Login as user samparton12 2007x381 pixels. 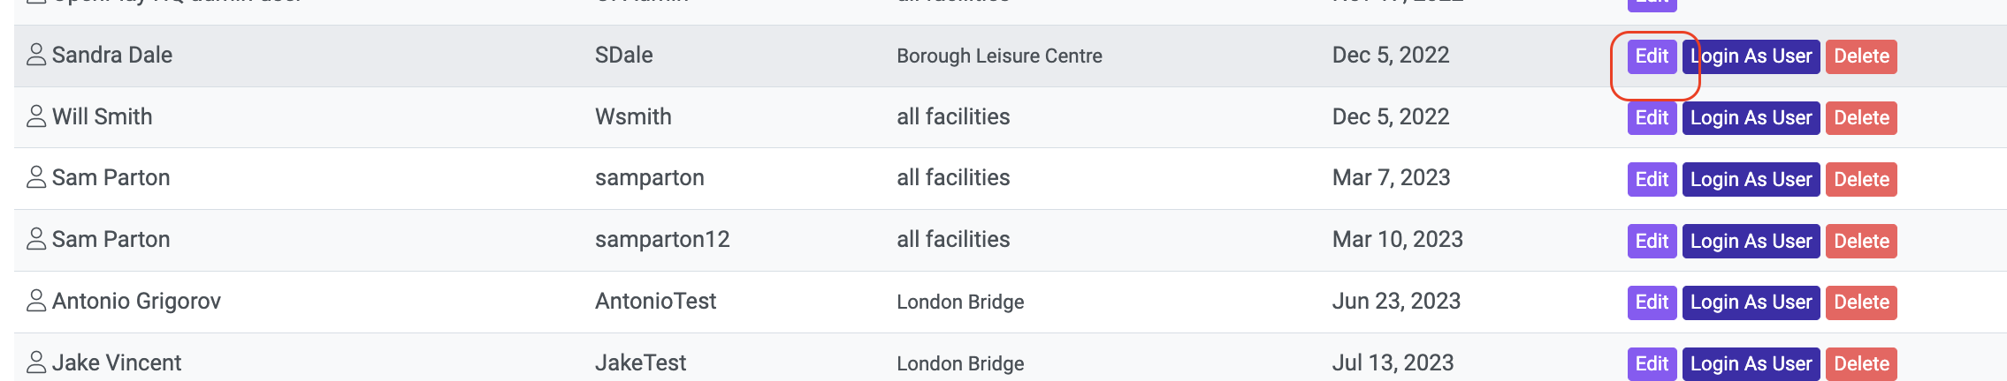pyautogui.click(x=1751, y=242)
